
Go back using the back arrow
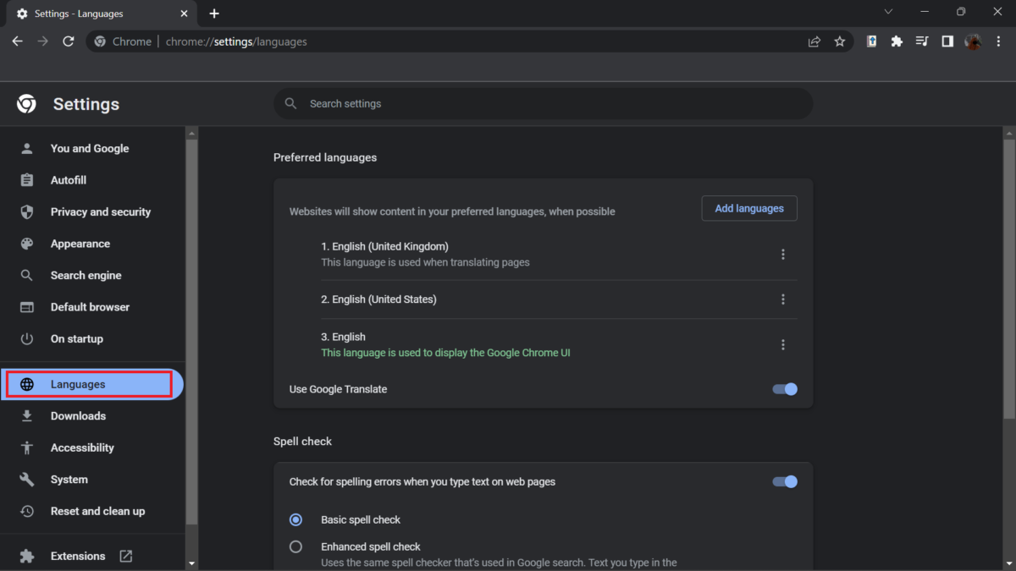[18, 41]
